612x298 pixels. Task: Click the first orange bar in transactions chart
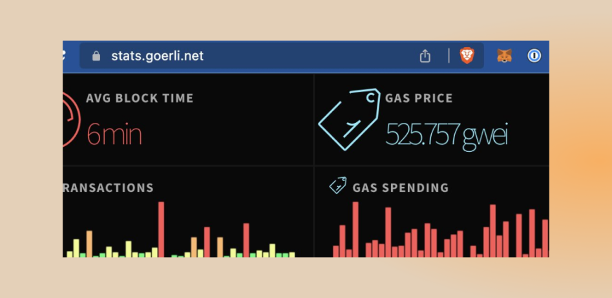pyautogui.click(x=89, y=244)
